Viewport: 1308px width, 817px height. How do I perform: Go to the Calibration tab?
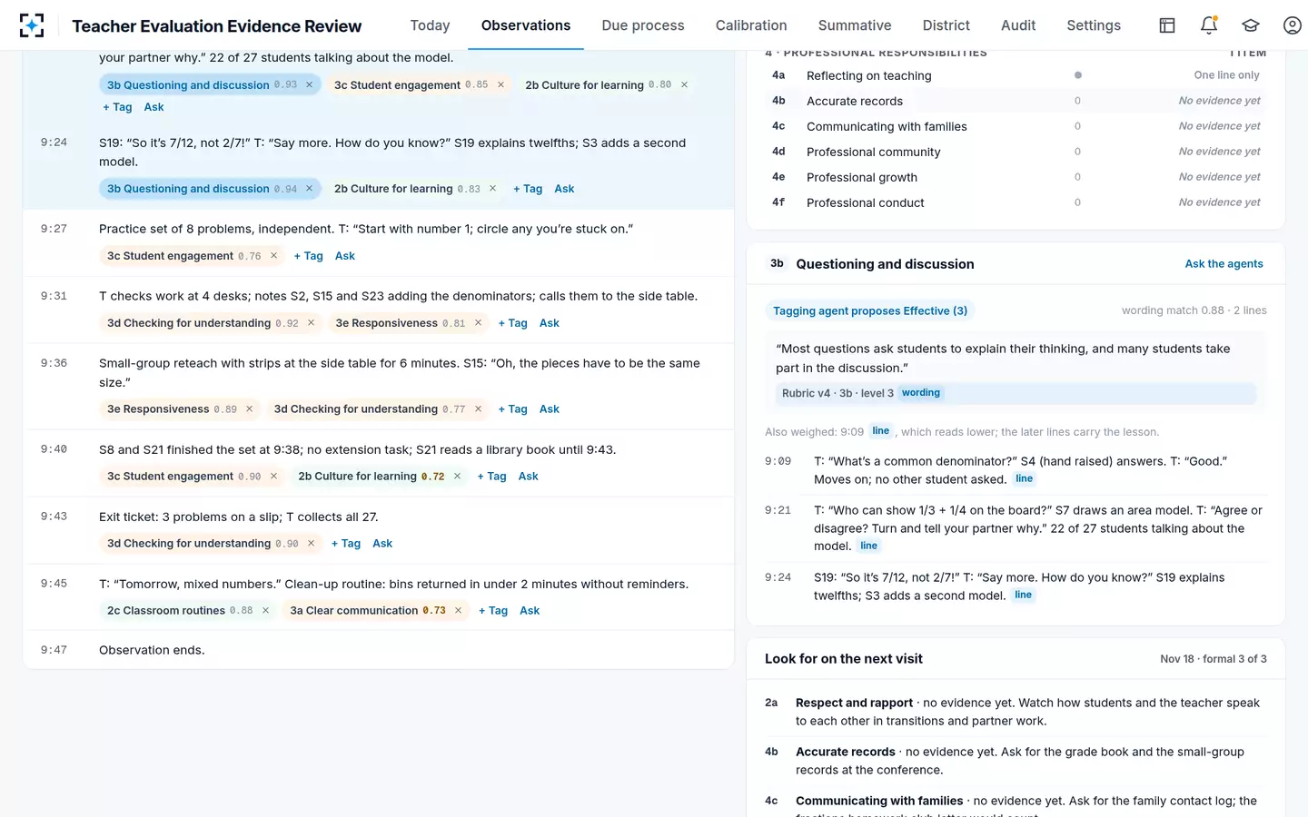751,25
